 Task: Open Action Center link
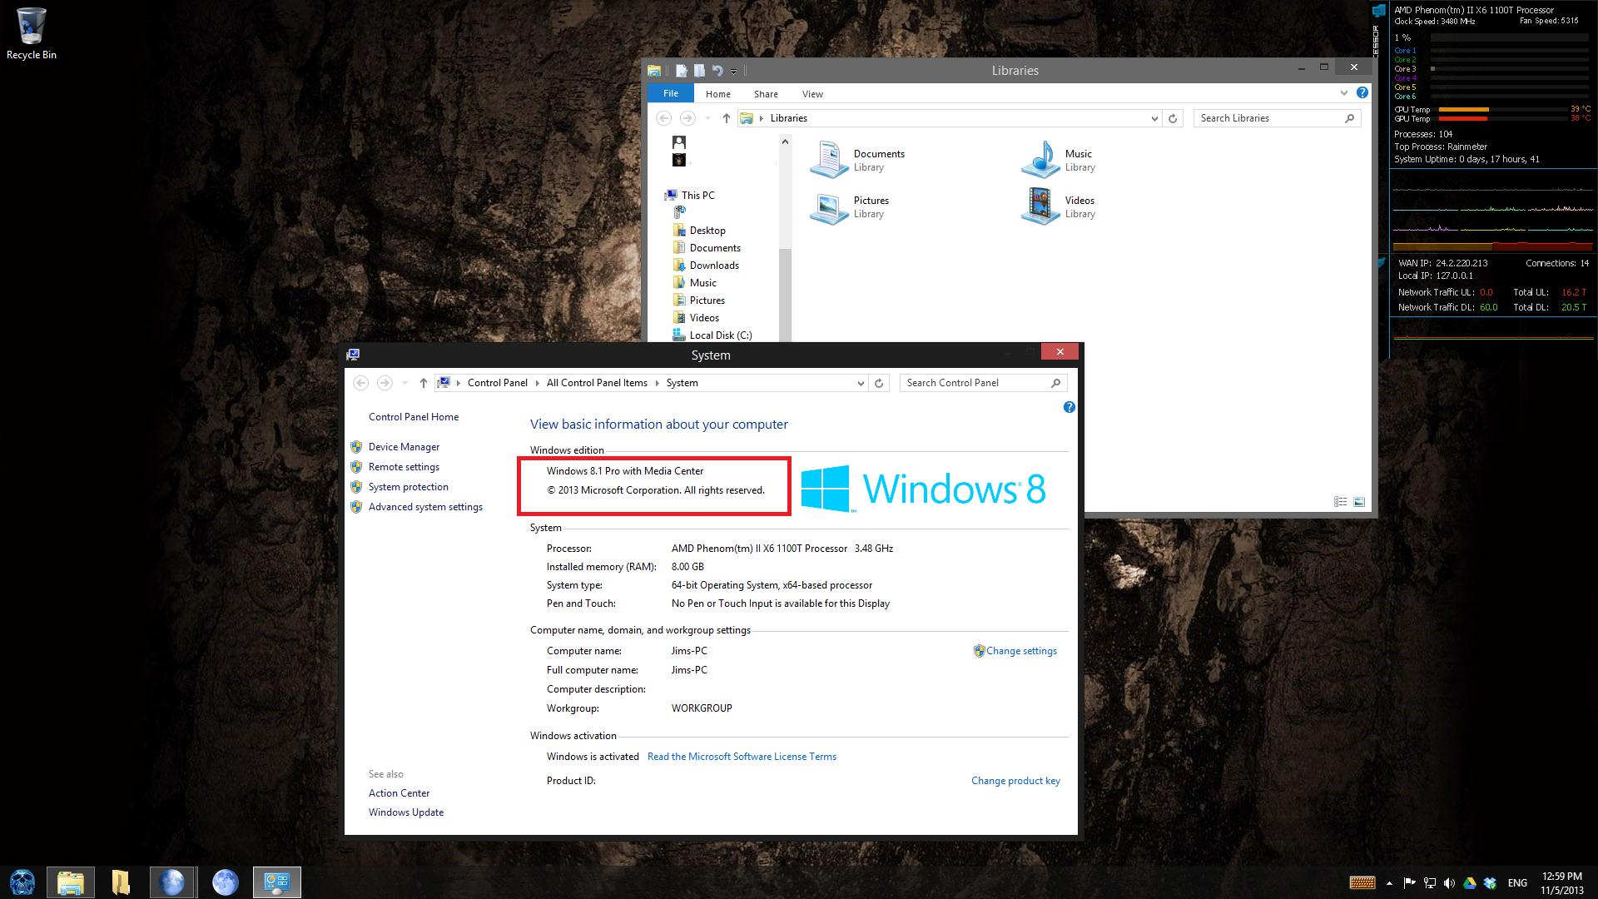point(399,793)
